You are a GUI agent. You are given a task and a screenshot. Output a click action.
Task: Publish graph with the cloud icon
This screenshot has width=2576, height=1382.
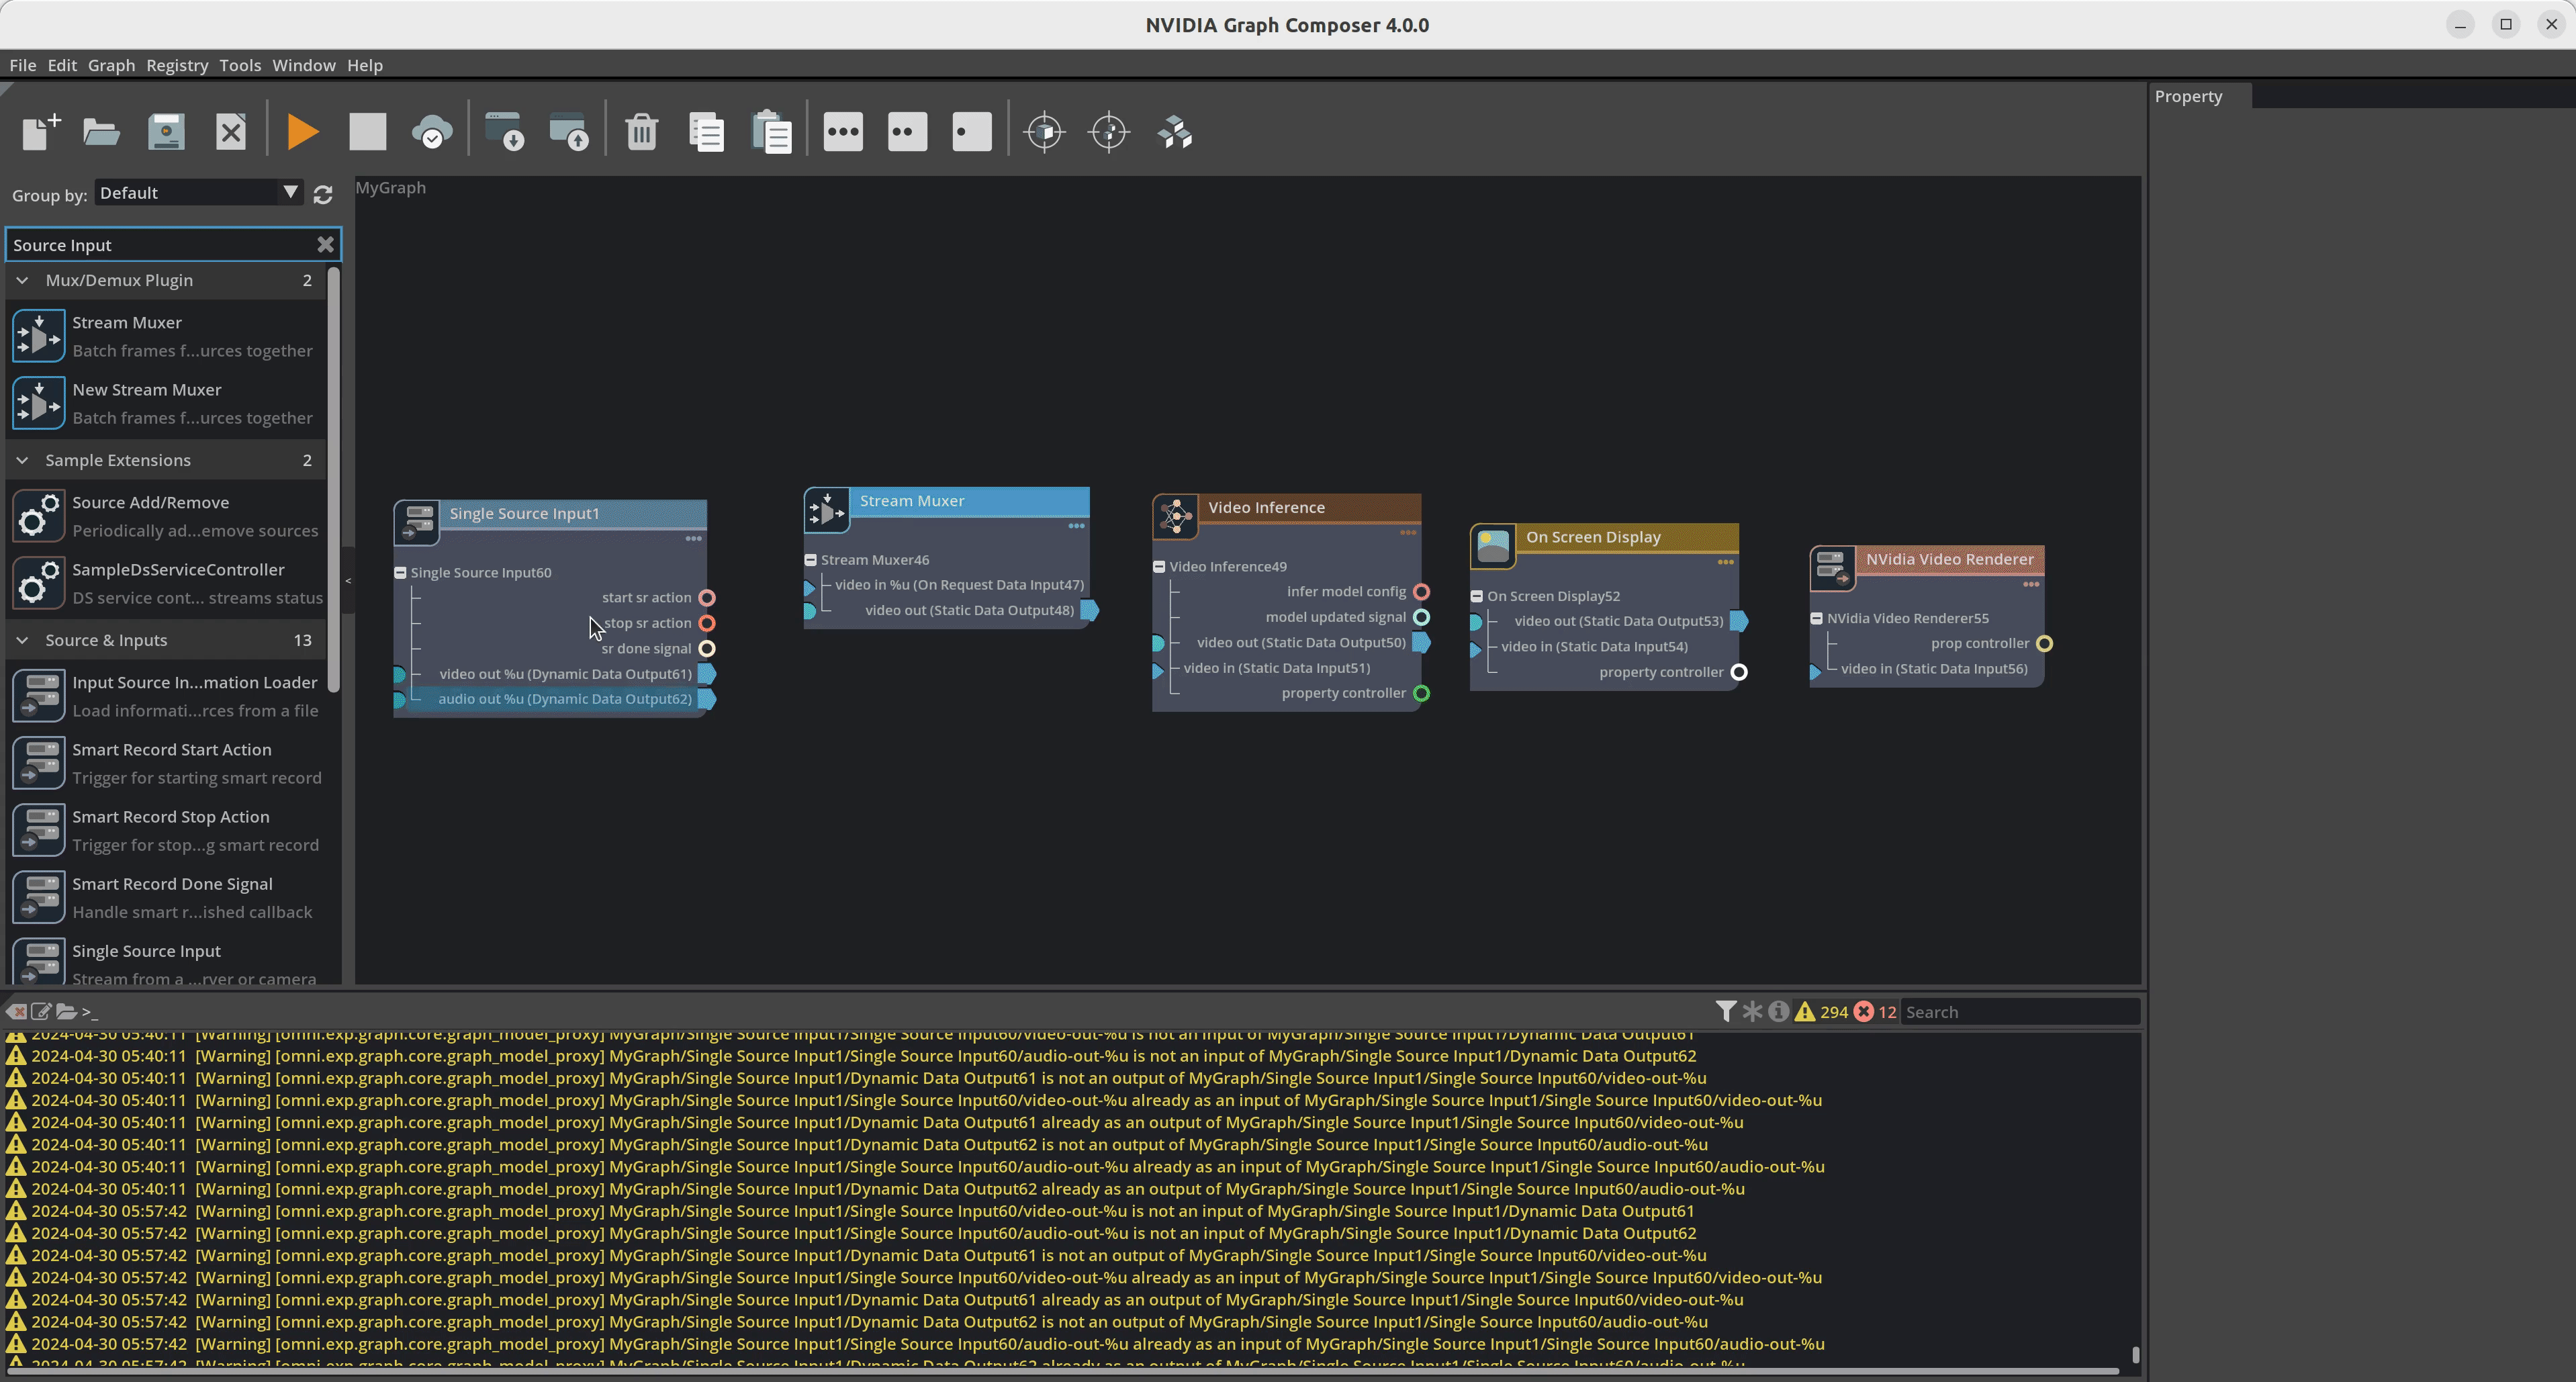(x=433, y=130)
